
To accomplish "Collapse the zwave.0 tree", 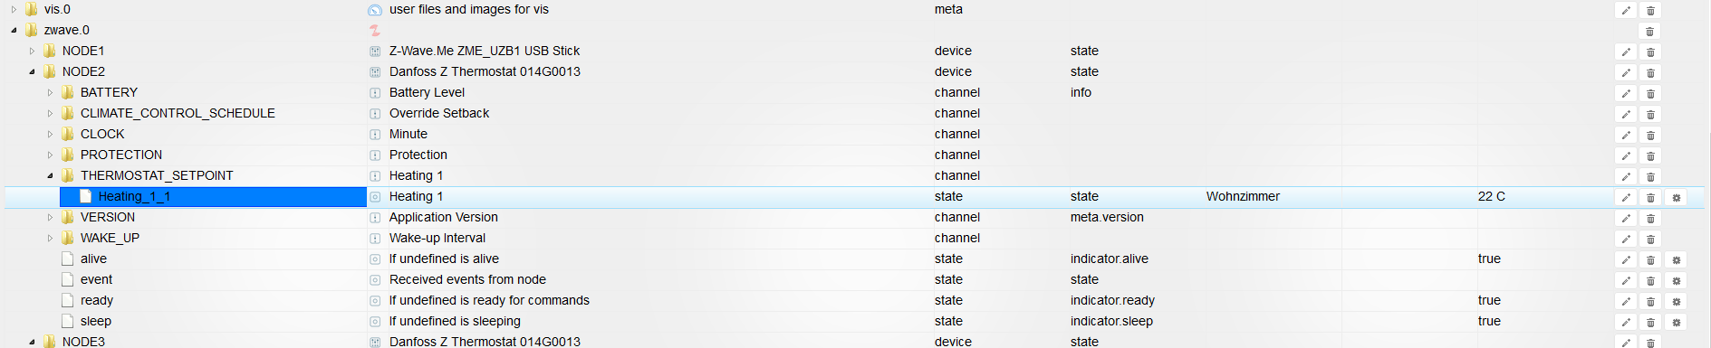I will [x=14, y=30].
